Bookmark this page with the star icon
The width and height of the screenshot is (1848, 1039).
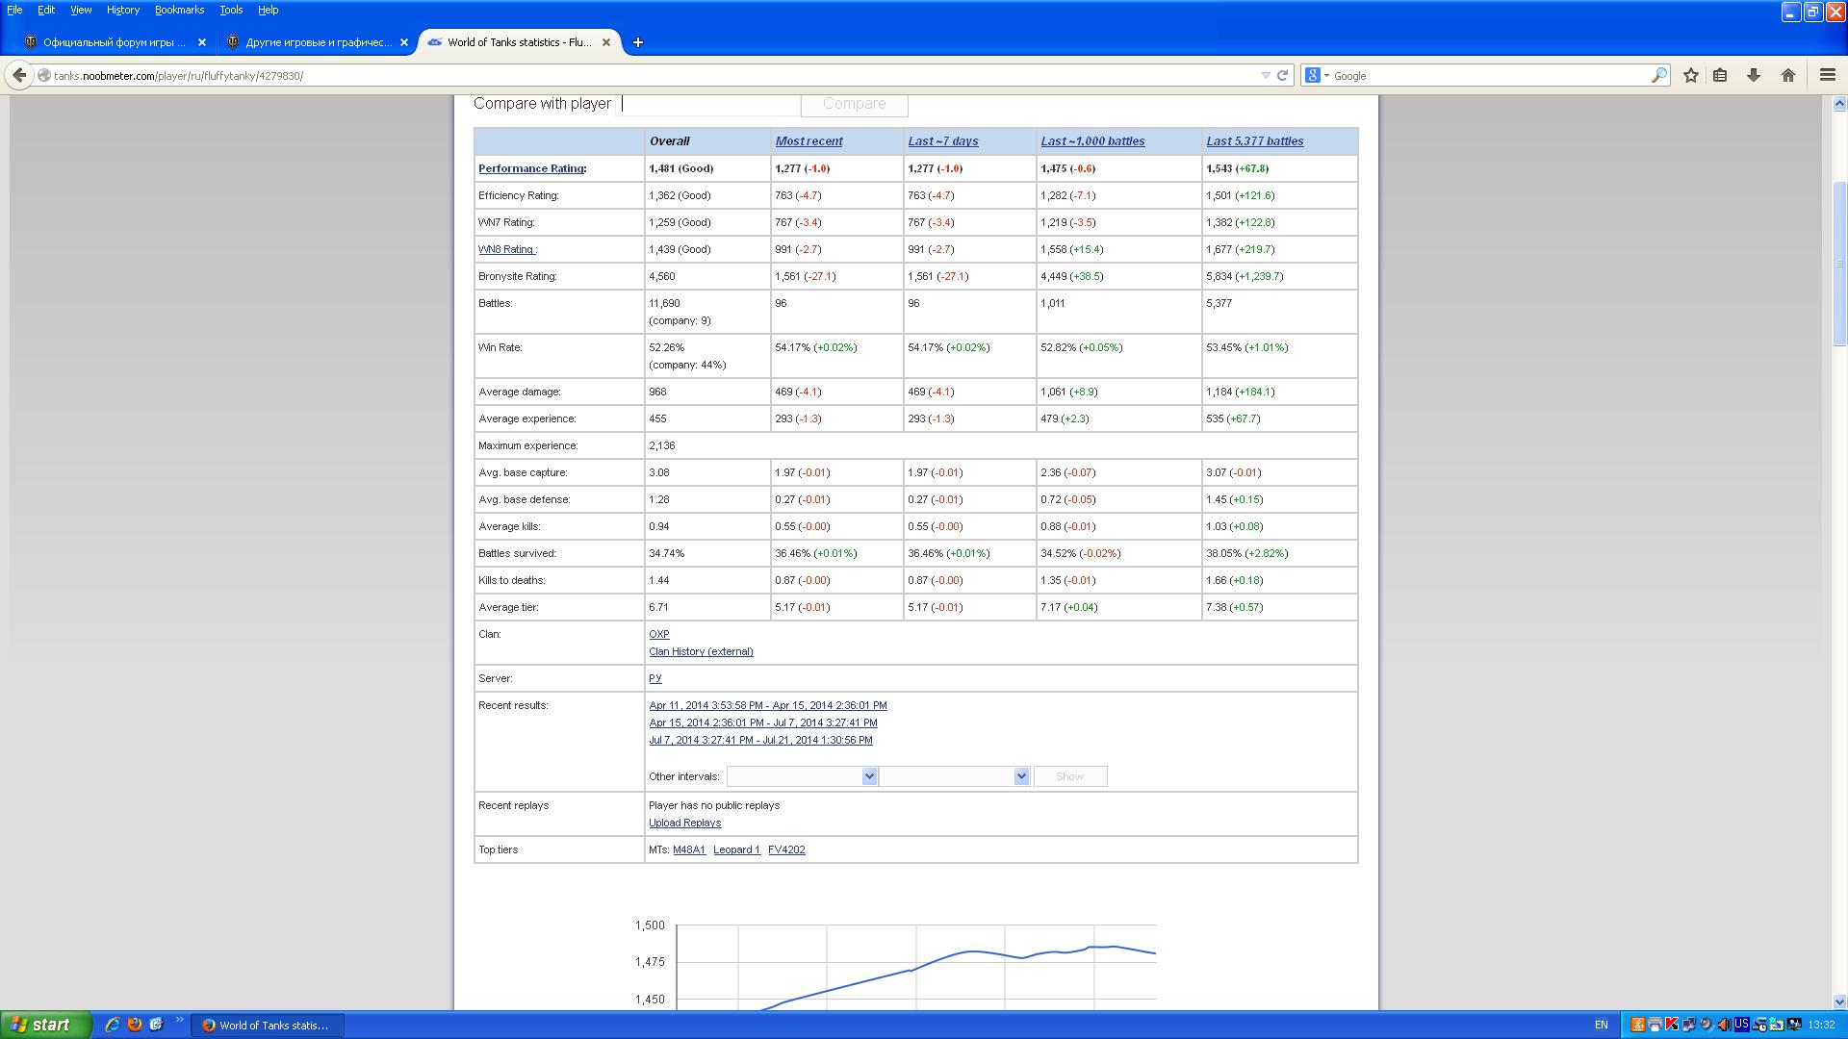point(1690,75)
